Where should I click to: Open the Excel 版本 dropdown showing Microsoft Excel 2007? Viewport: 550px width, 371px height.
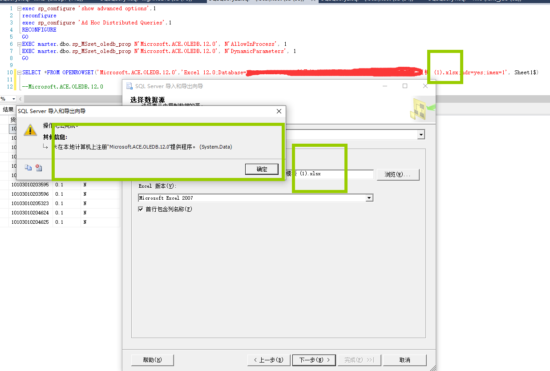tap(369, 198)
